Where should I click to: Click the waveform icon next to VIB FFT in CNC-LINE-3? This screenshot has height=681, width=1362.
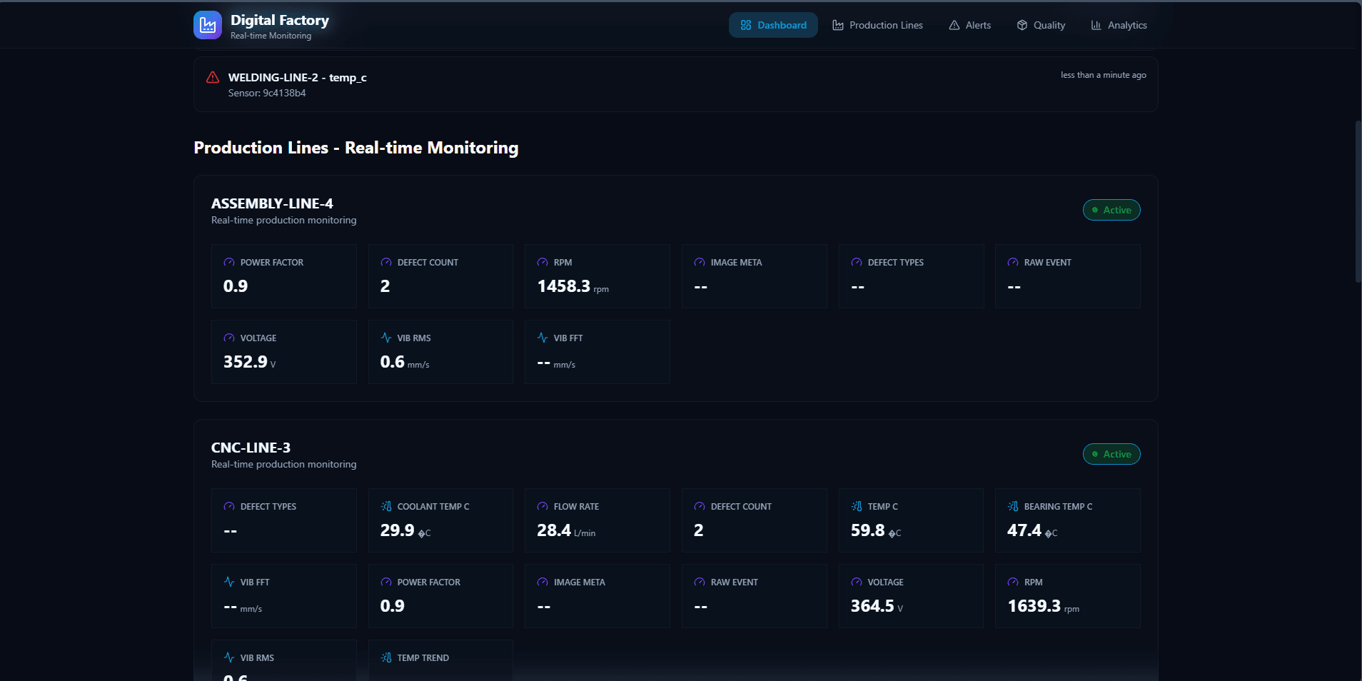[229, 582]
